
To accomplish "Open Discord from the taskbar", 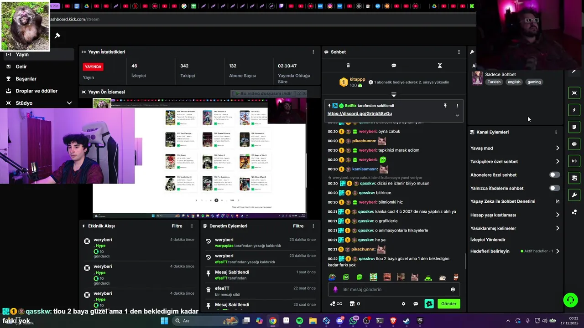I will 340,321.
